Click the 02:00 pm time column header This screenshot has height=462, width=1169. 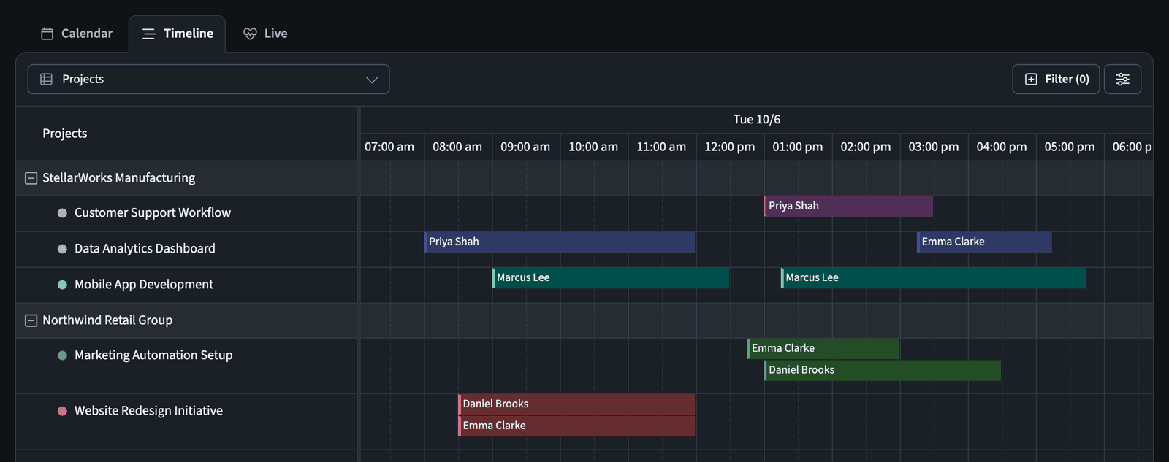pos(866,147)
